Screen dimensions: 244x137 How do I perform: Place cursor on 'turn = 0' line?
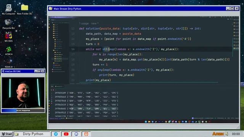pos(92,44)
